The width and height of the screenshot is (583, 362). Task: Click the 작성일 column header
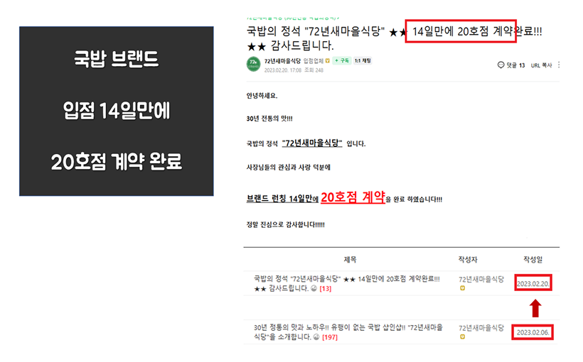[x=534, y=259]
